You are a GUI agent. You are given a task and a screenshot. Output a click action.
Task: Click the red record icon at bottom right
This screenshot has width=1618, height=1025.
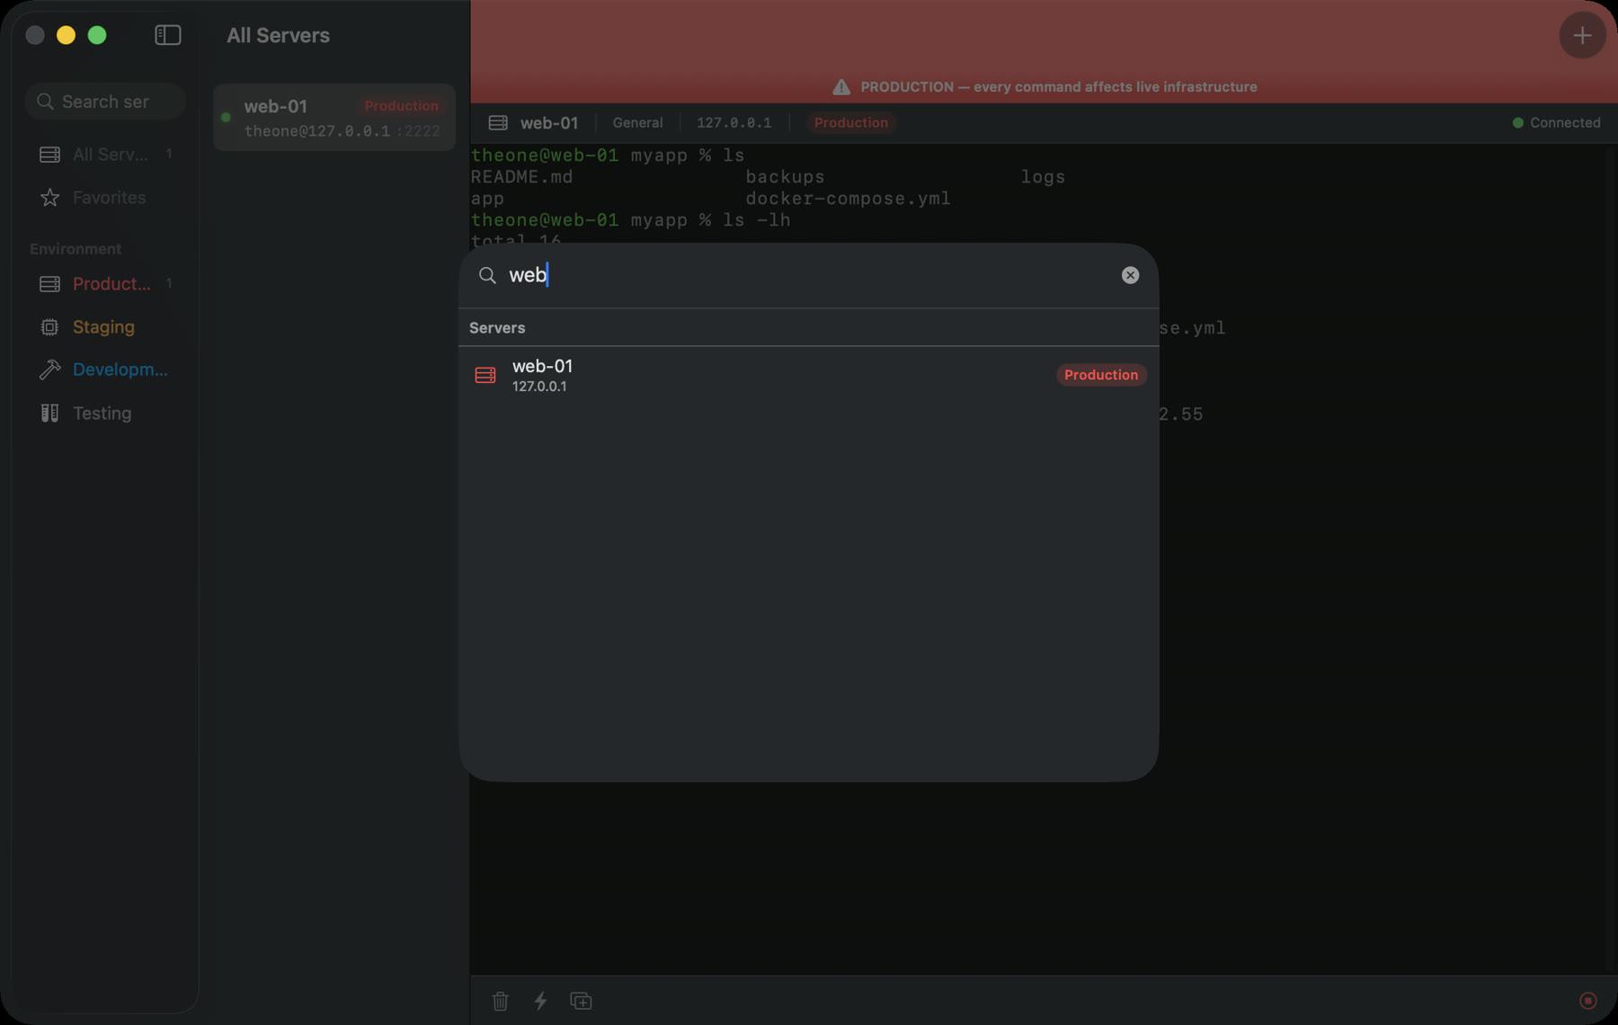(x=1588, y=1001)
